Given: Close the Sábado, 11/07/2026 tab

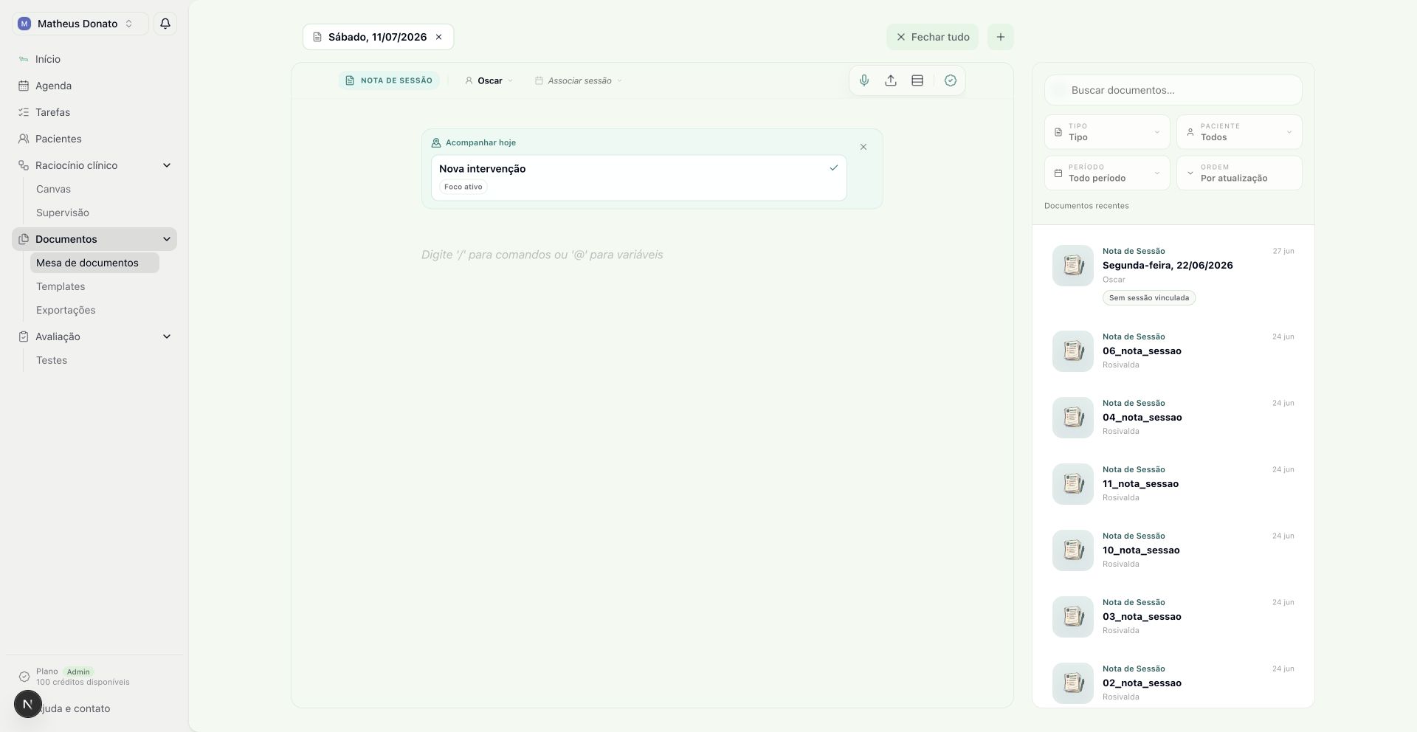Looking at the screenshot, I should [438, 37].
